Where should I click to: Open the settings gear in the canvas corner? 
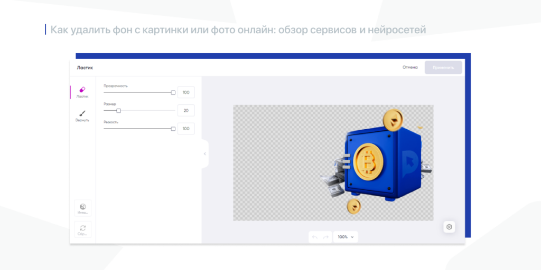pyautogui.click(x=449, y=227)
